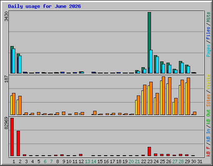
Task: Click the 82969 axis maximum label
Action: point(6,123)
